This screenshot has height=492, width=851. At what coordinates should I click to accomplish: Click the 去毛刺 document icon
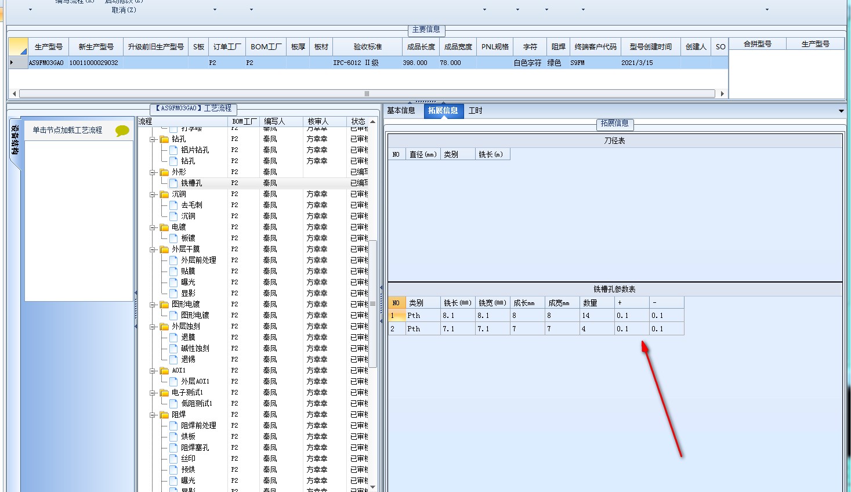(173, 205)
